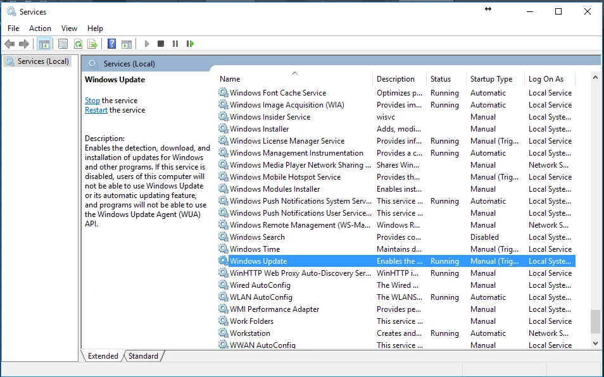Image resolution: width=604 pixels, height=377 pixels.
Task: Open the Properties toolbar icon
Action: [x=63, y=44]
